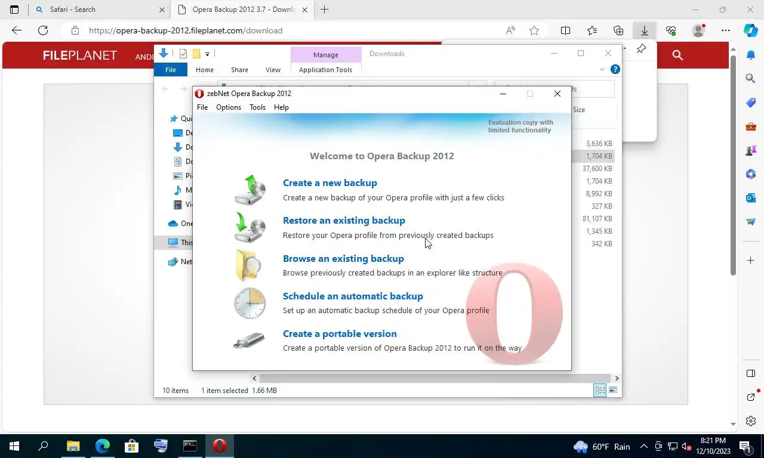Screen dimensions: 764x458
Task: Open the Edge sidebar tools briefcase icon
Action: [751, 126]
